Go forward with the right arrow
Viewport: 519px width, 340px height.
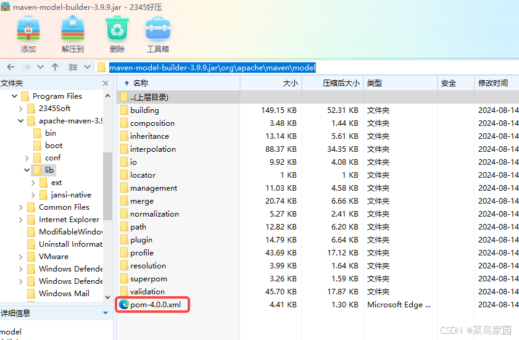[27, 67]
